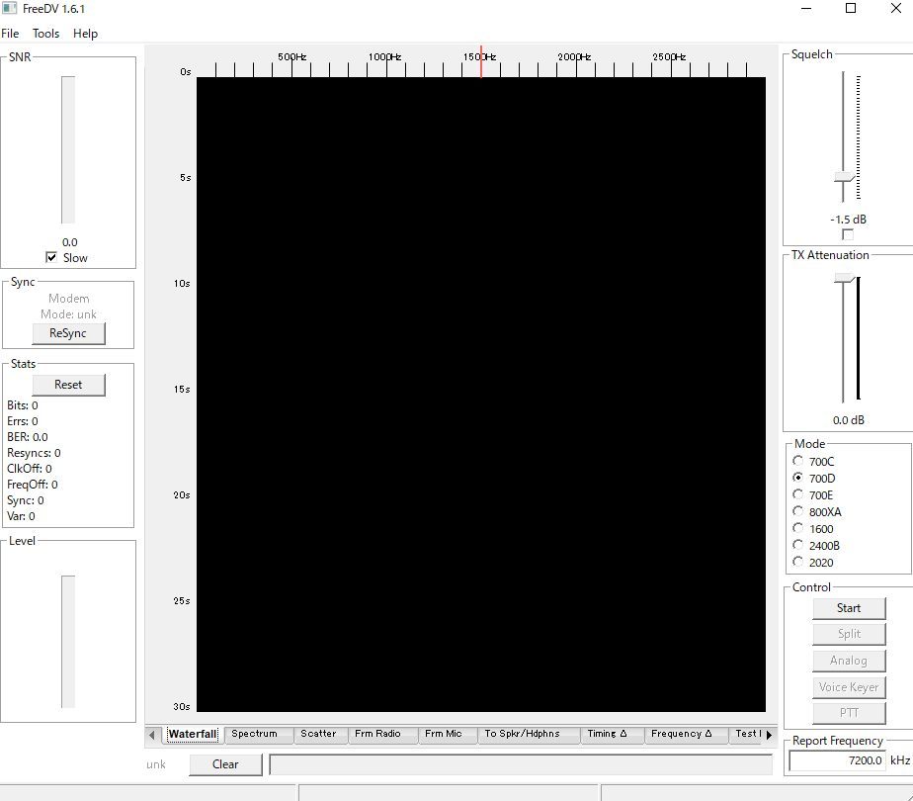Switch to the Waterfall tab
Screen dimensions: 913x801
pyautogui.click(x=192, y=734)
